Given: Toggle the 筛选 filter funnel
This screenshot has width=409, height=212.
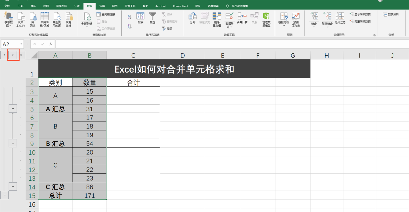Looking at the screenshot, I should [x=152, y=18].
